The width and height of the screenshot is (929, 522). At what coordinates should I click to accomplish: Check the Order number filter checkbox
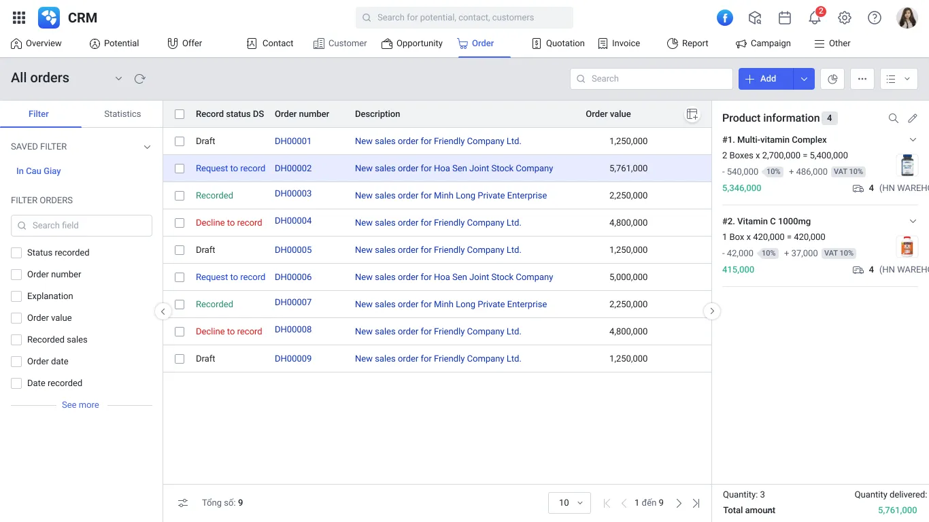pyautogui.click(x=16, y=274)
